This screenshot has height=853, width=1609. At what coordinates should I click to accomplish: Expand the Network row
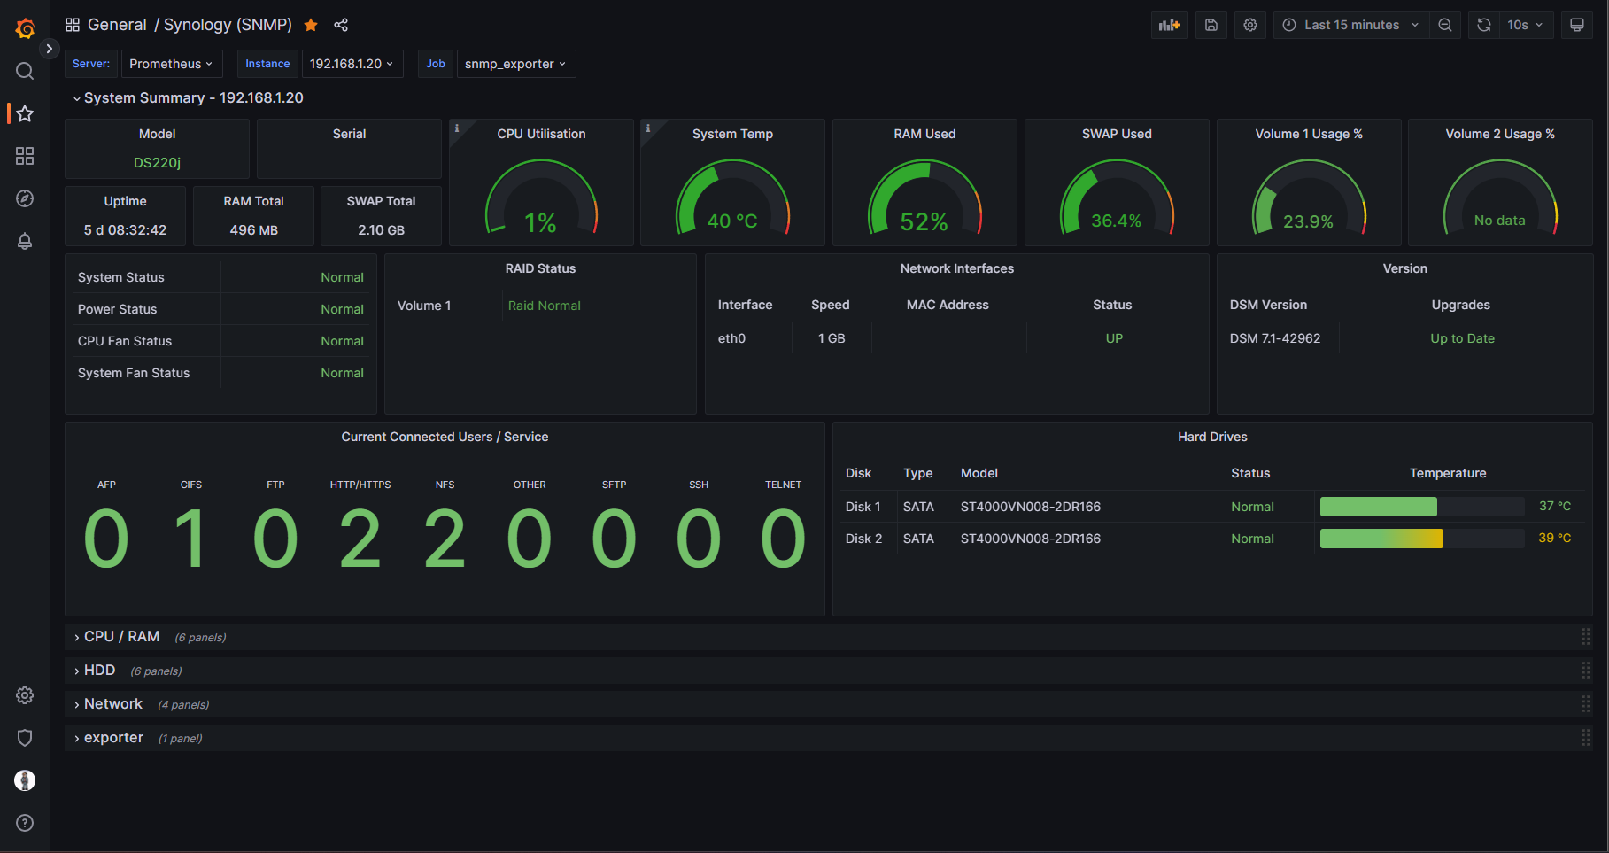[x=112, y=704]
